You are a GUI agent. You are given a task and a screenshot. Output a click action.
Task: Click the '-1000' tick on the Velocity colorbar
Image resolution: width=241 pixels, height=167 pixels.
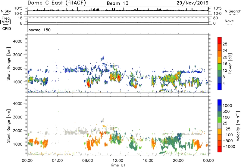coord(229,147)
